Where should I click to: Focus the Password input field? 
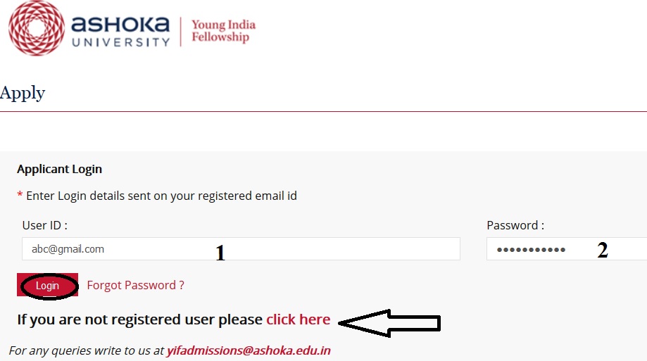click(567, 249)
